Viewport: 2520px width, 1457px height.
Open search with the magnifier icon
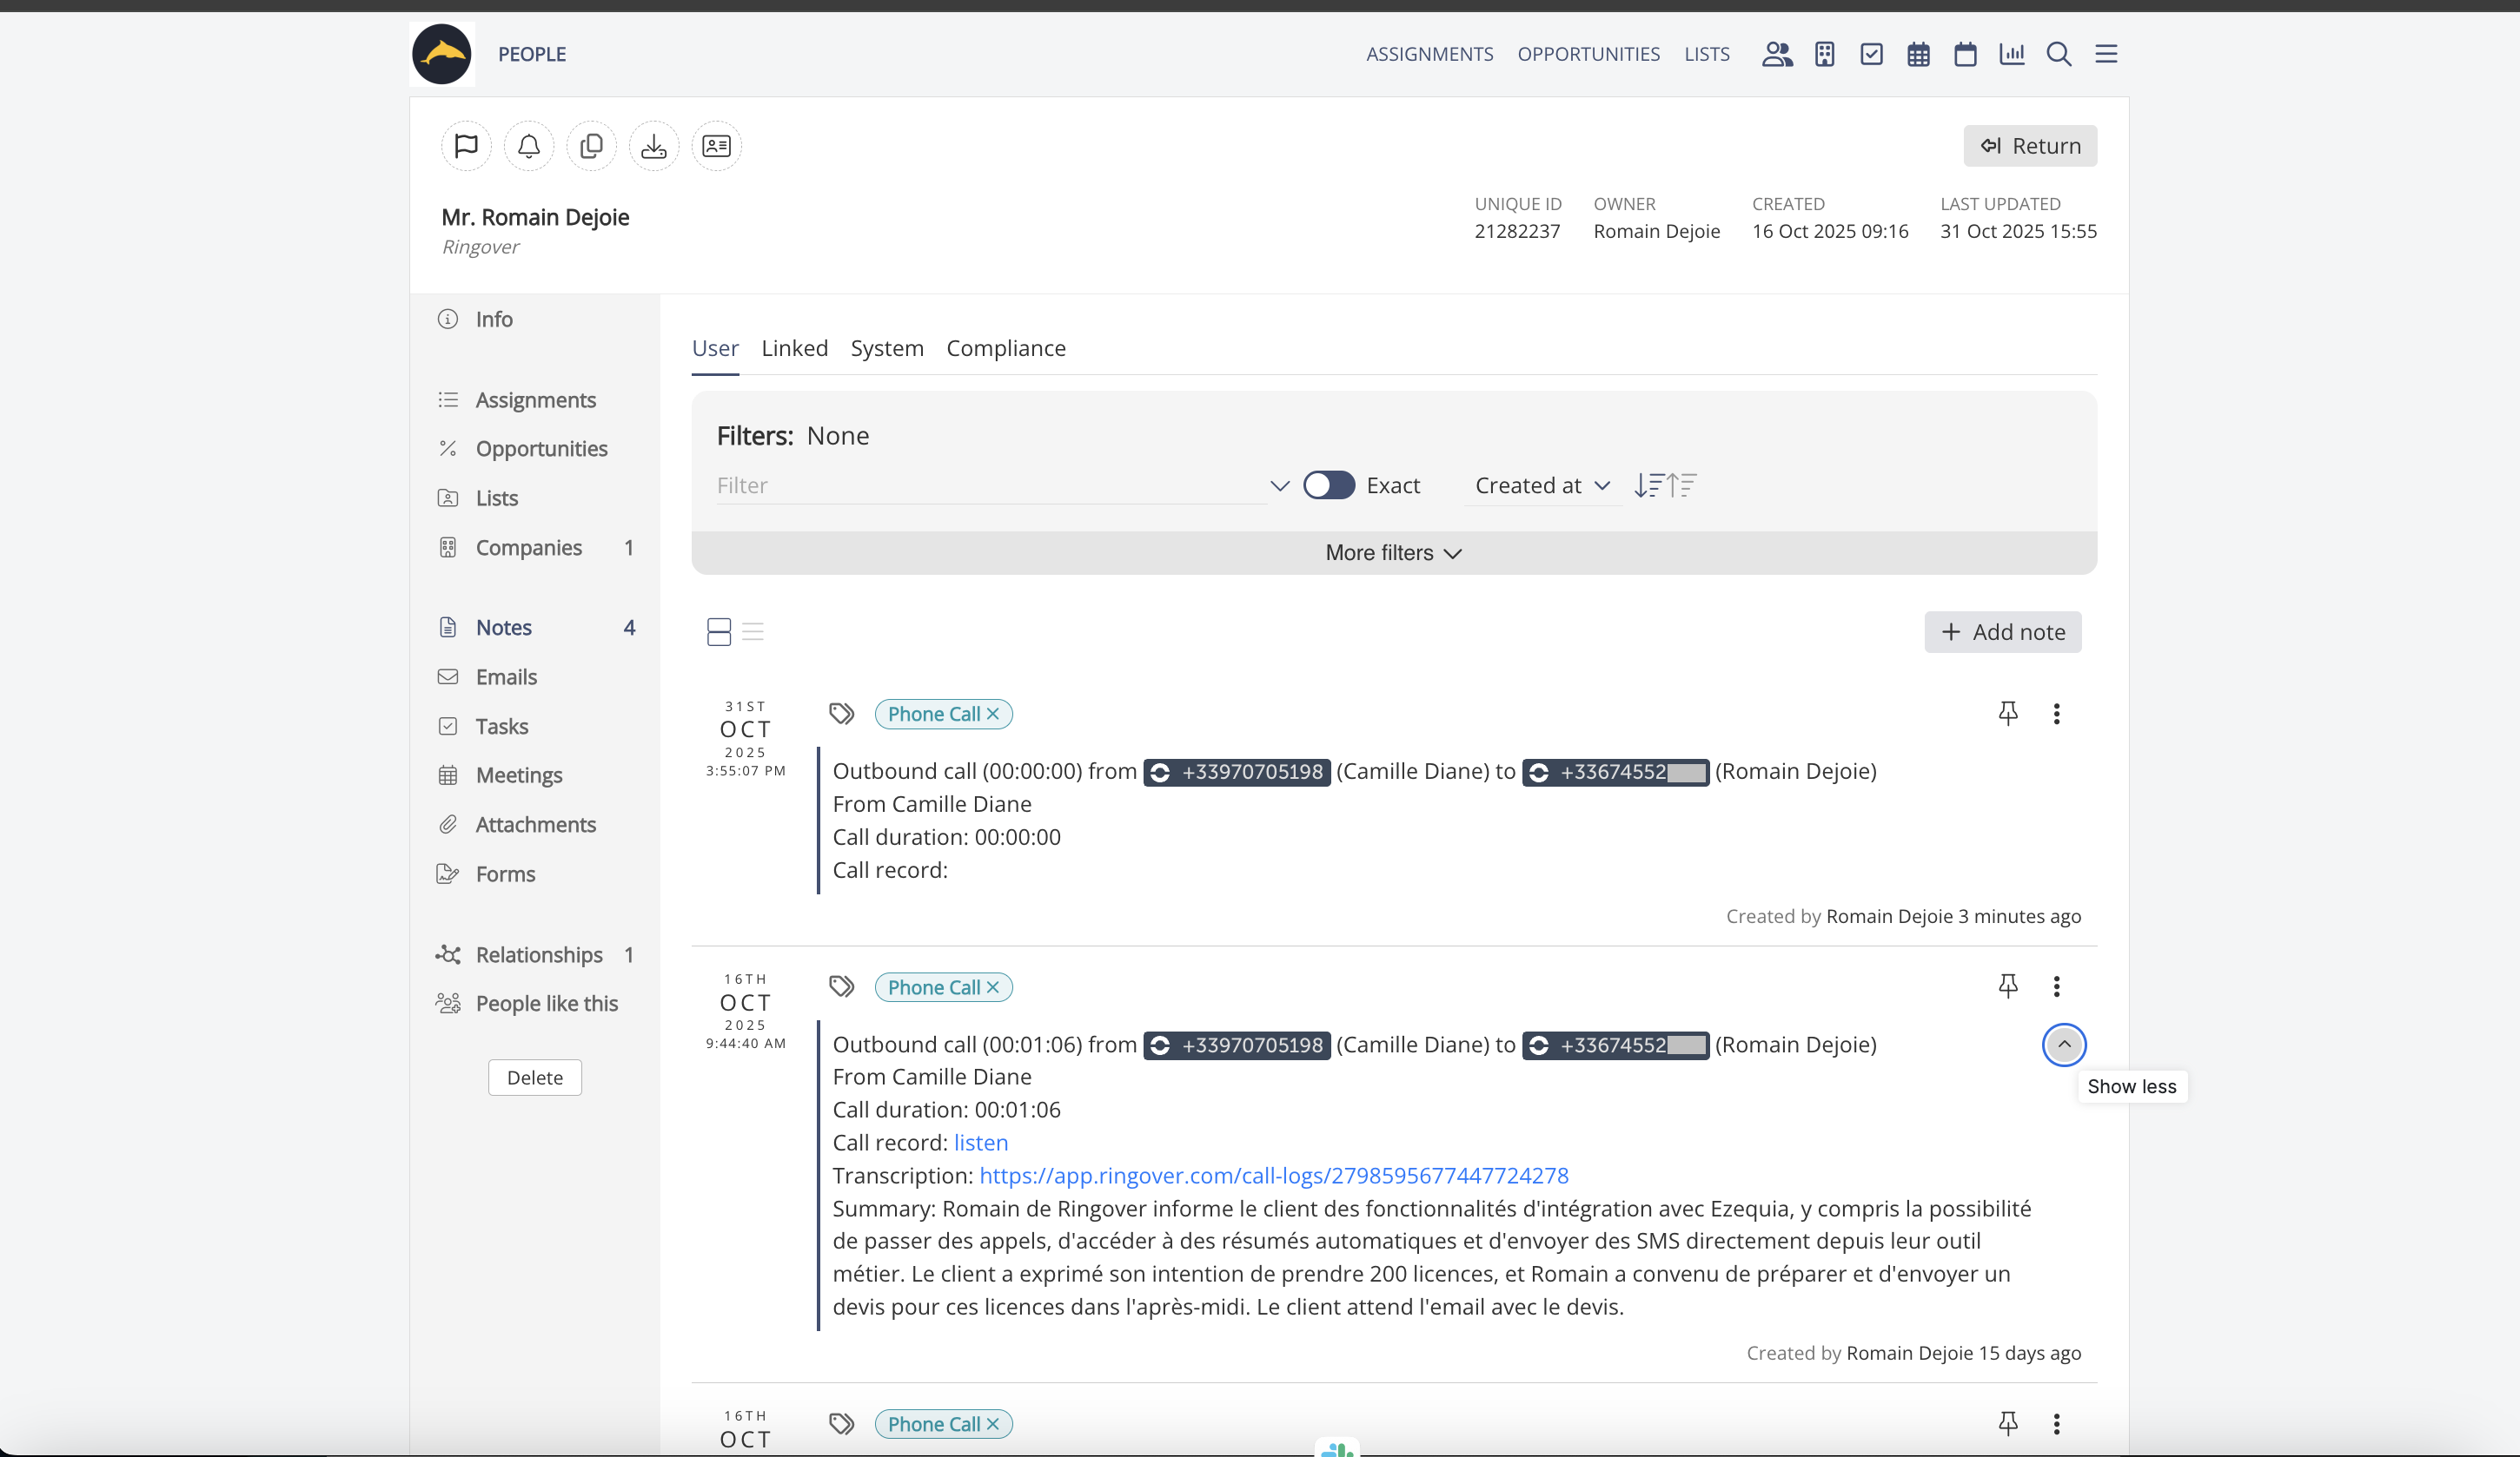tap(2058, 54)
